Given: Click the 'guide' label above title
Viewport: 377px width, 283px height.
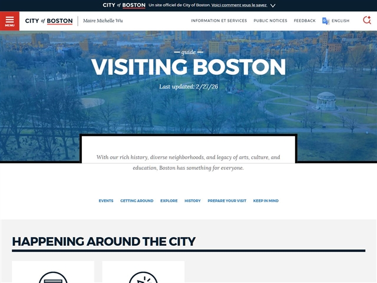Looking at the screenshot, I should (188, 52).
